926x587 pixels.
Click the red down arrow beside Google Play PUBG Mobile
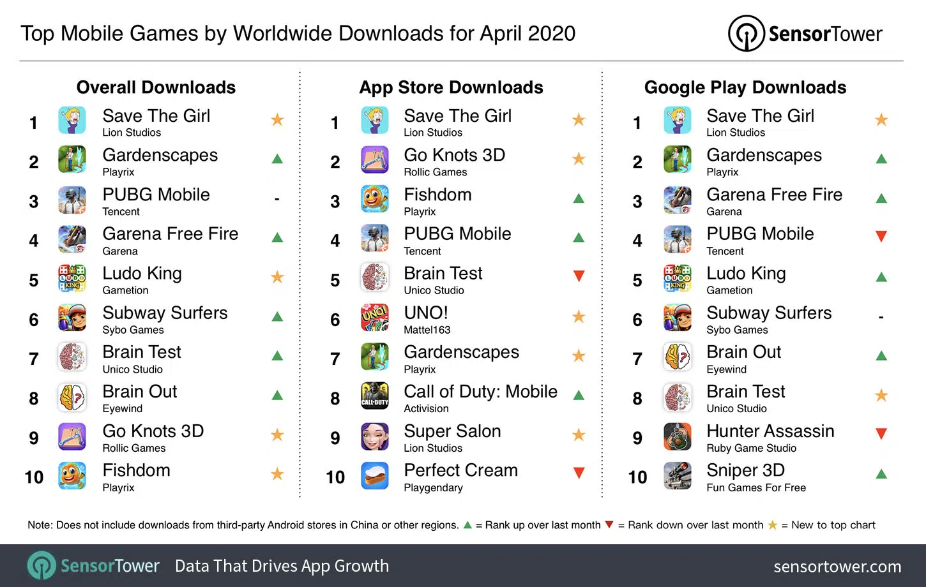click(x=881, y=237)
